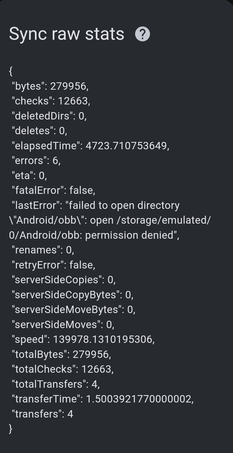Select the eta 0 line
233x453 pixels.
pos(29,175)
